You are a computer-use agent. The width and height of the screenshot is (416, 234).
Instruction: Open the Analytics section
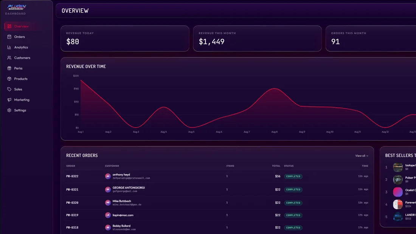26,47
